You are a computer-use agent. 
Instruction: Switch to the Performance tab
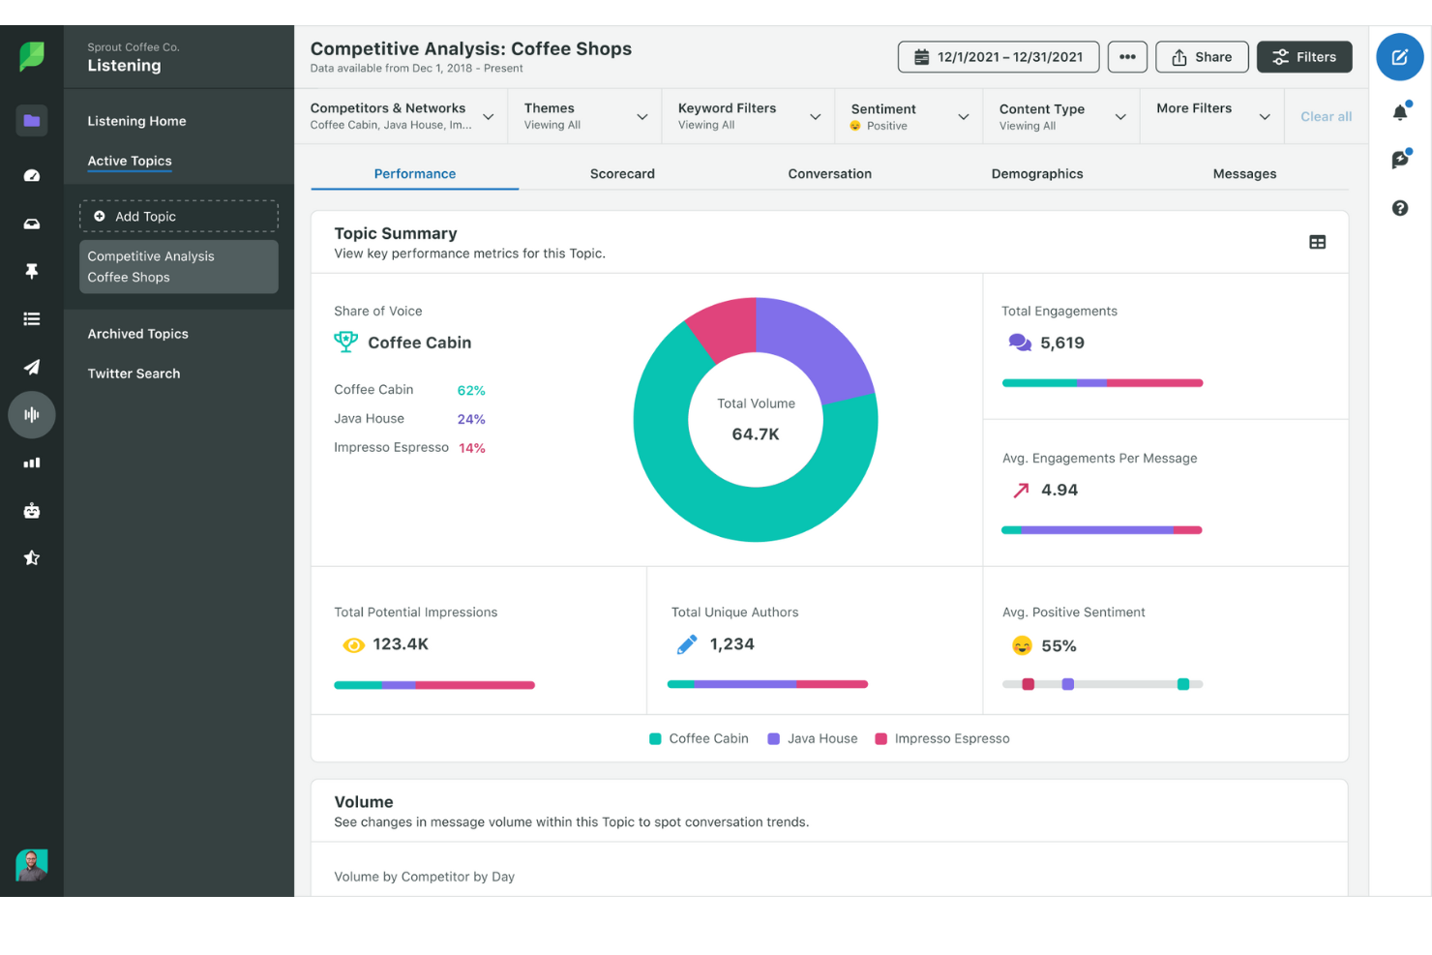(x=415, y=174)
